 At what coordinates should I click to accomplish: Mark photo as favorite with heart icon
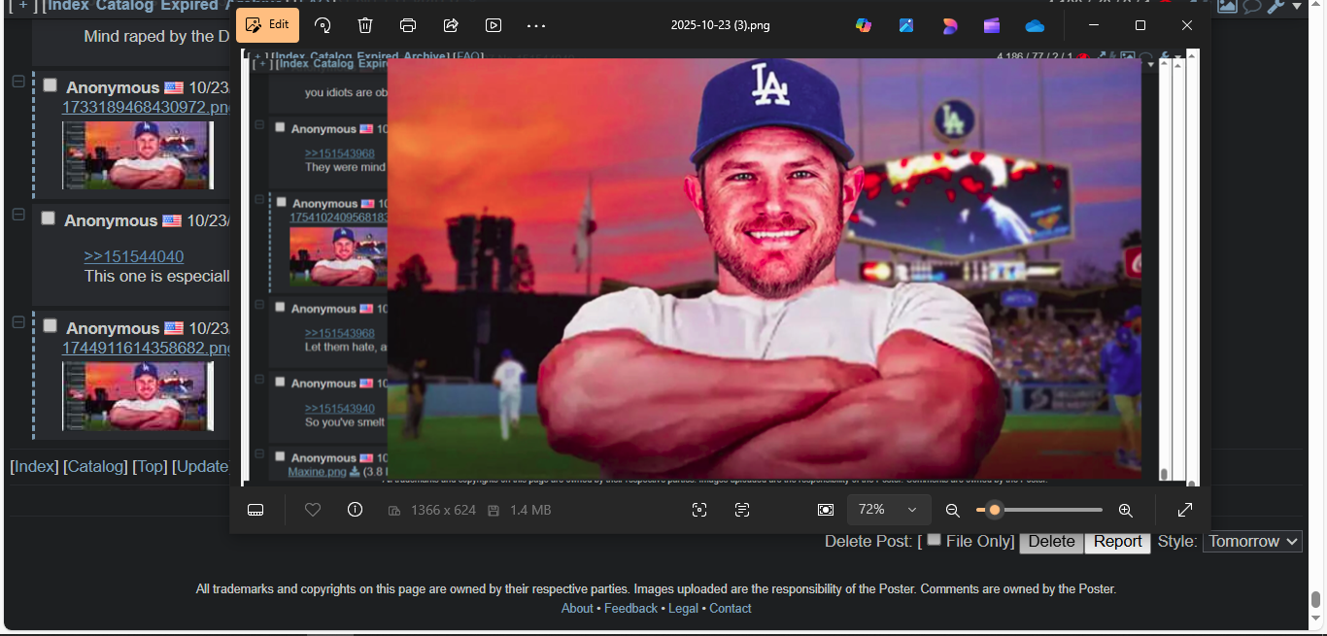coord(313,510)
